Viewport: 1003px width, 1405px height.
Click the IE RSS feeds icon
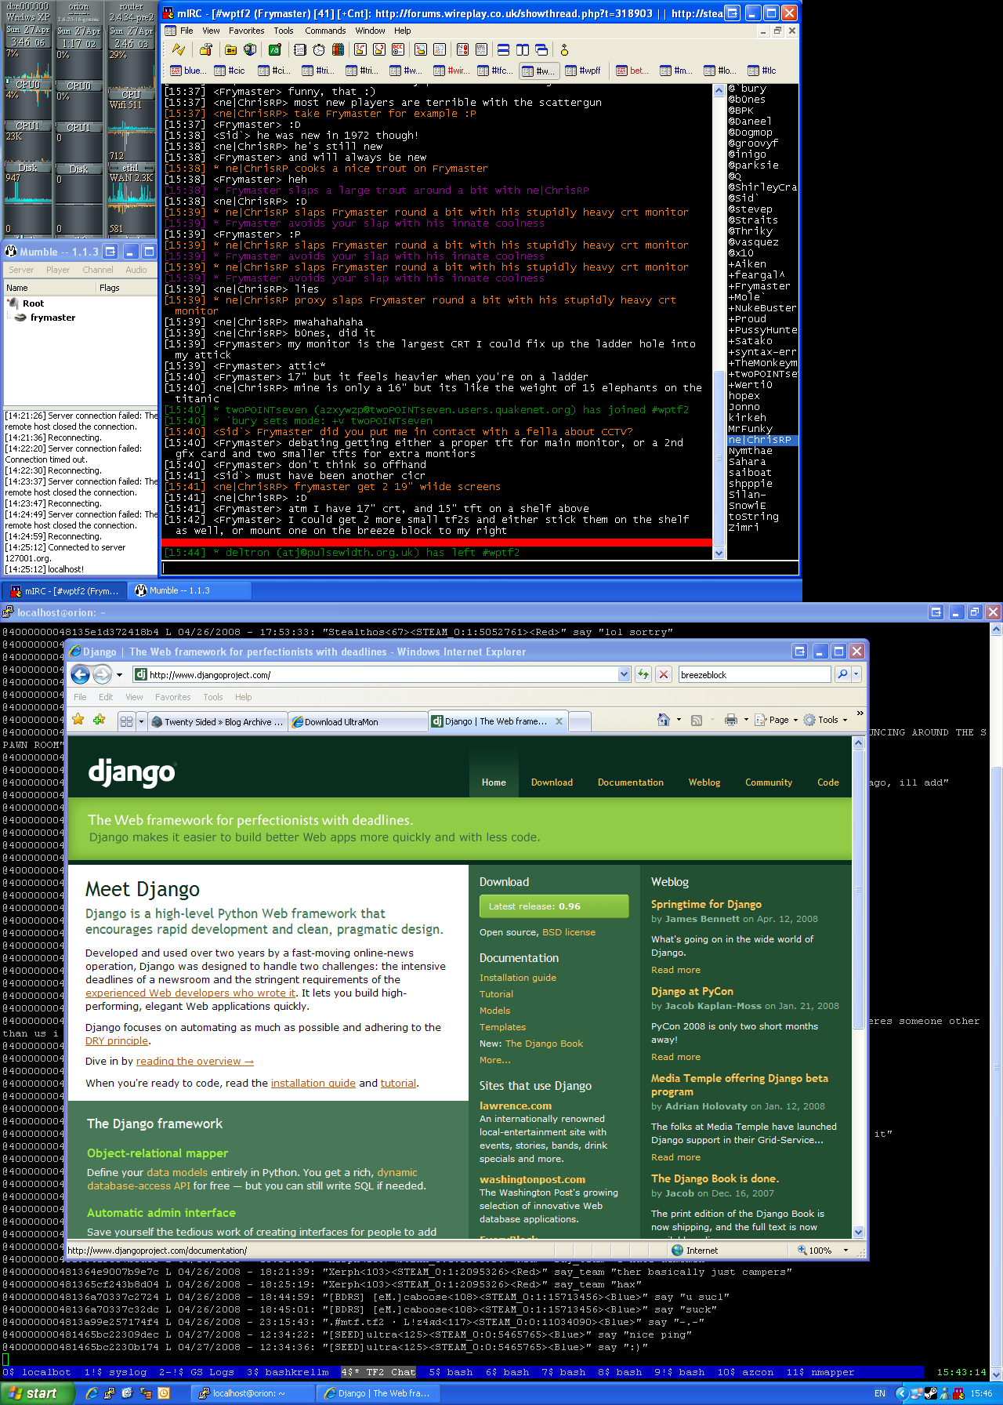pos(697,720)
